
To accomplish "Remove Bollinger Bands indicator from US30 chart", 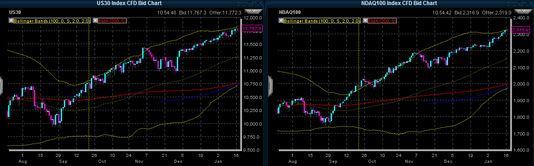I will coord(11,21).
